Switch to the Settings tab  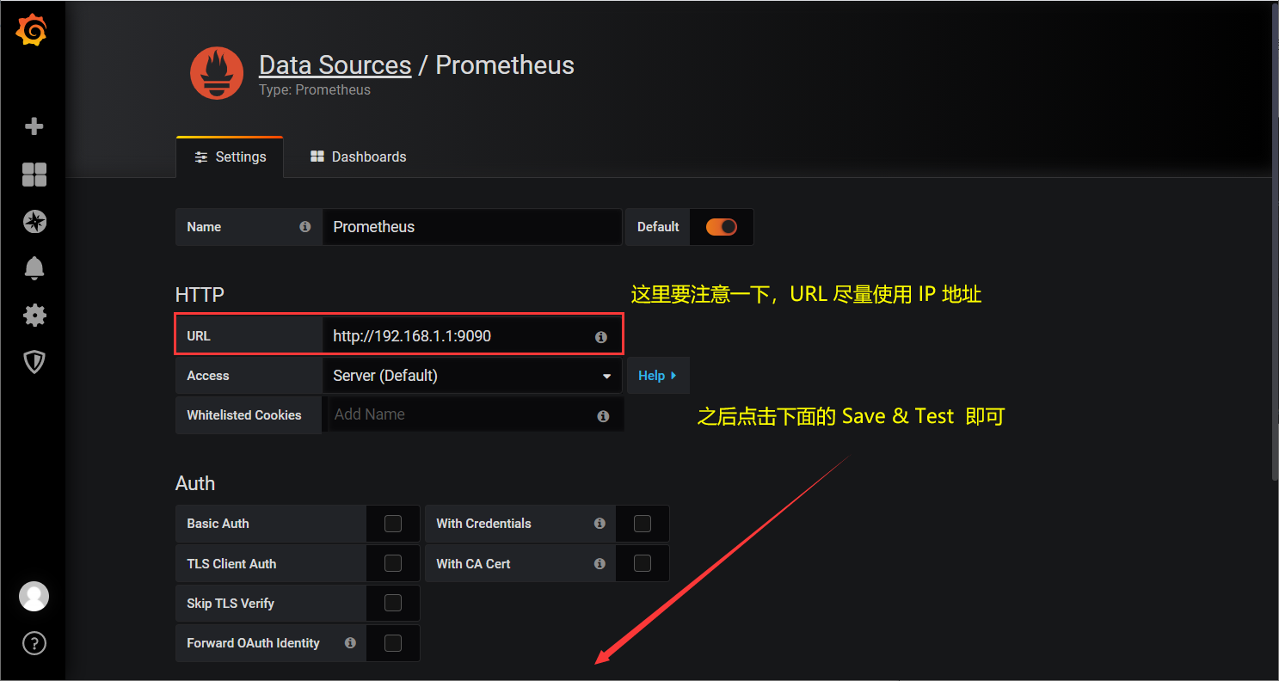pyautogui.click(x=230, y=157)
